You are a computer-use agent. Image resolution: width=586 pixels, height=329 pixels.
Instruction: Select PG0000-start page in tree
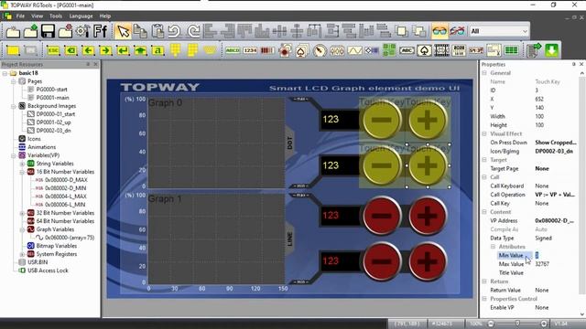coord(51,90)
